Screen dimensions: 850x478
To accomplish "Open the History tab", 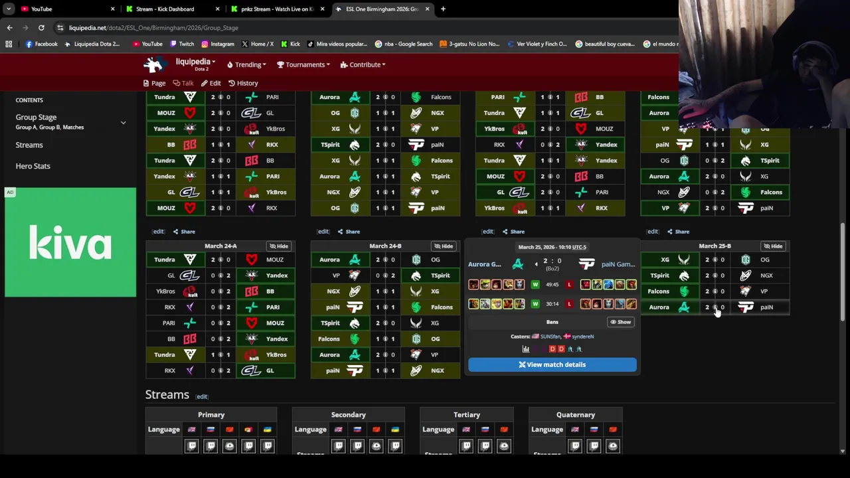I will click(243, 83).
